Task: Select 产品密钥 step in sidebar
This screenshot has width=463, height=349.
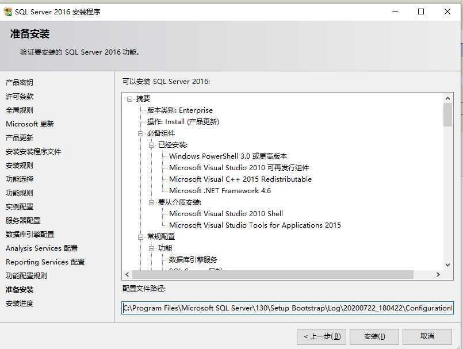Action: click(x=20, y=83)
